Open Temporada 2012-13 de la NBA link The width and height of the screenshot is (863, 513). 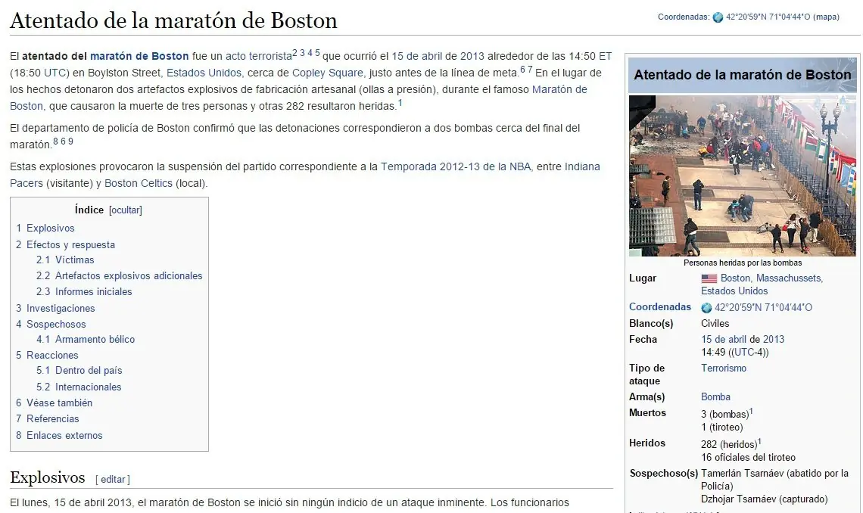click(456, 166)
